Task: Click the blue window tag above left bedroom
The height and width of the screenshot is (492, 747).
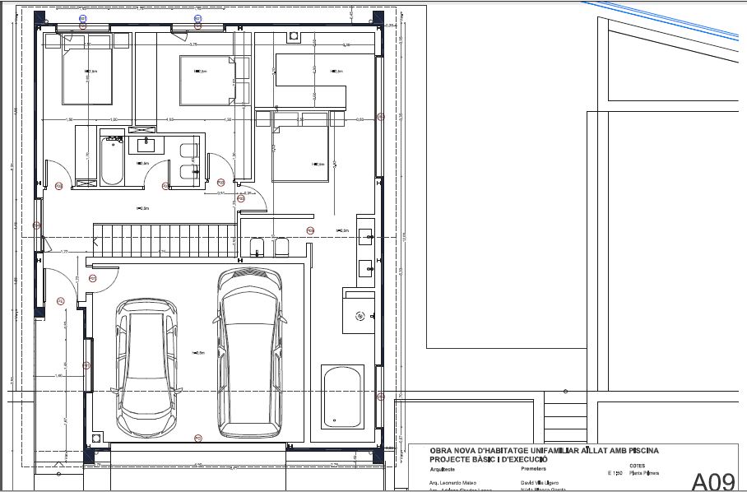Action: click(x=82, y=17)
